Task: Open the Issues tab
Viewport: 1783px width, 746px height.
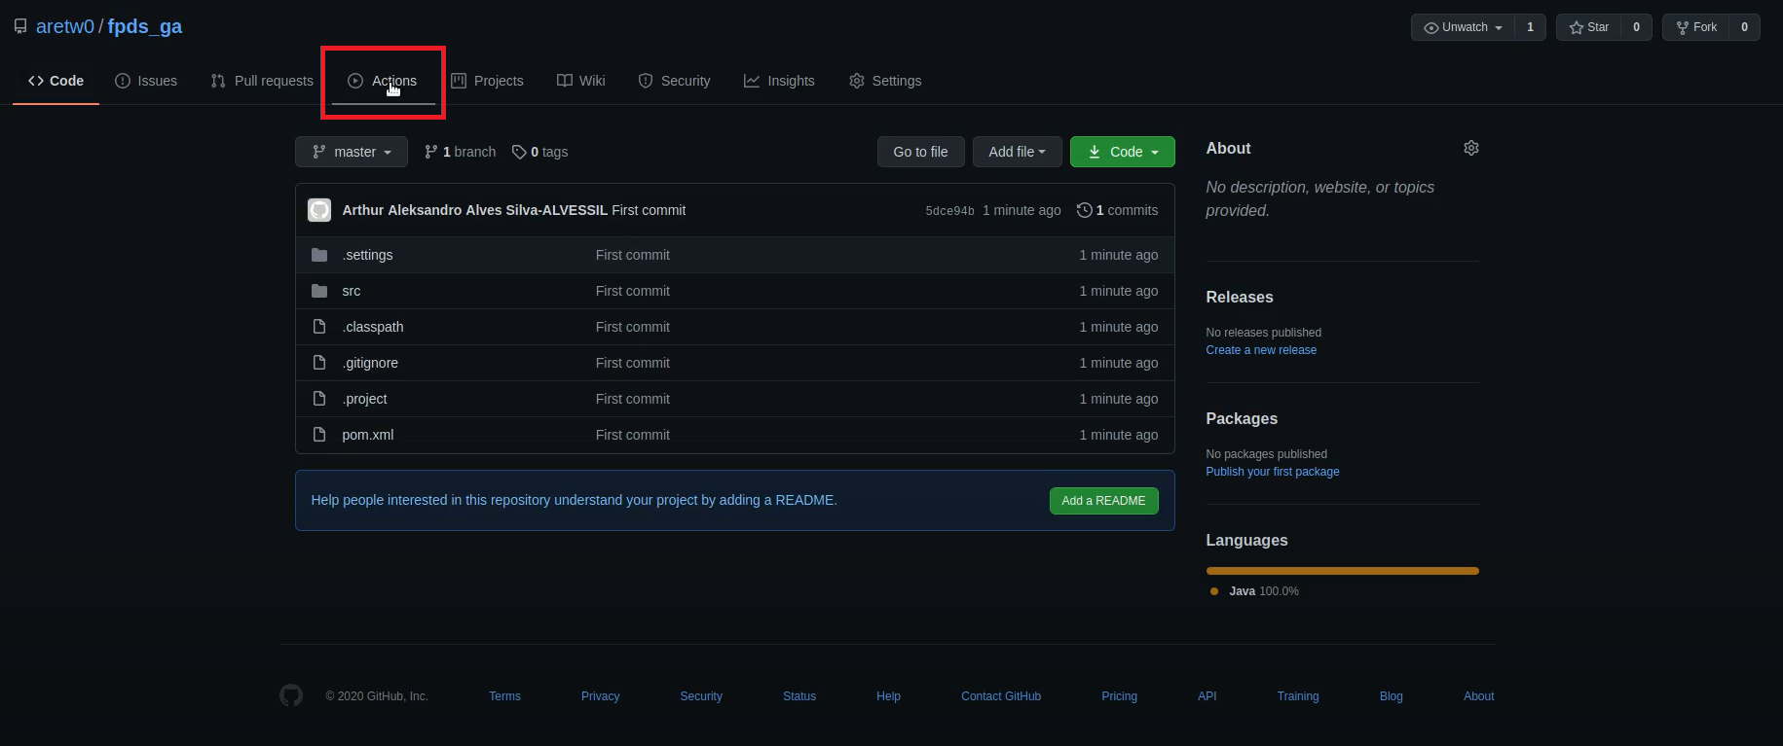Action: click(146, 81)
